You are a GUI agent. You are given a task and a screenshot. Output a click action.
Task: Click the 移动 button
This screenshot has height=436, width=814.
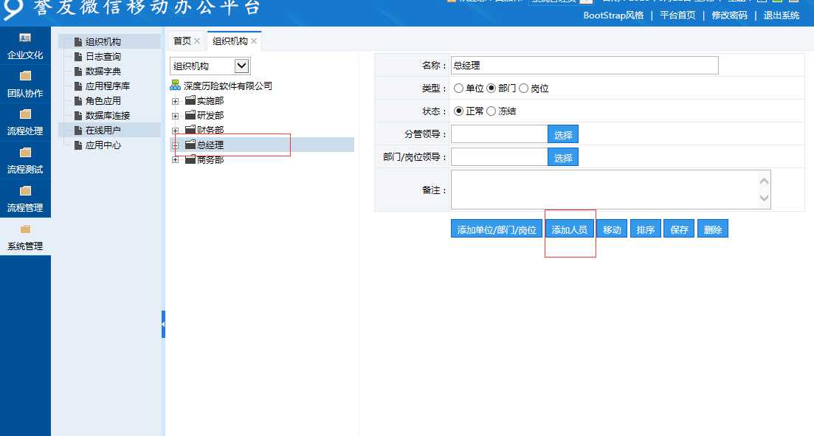[612, 229]
